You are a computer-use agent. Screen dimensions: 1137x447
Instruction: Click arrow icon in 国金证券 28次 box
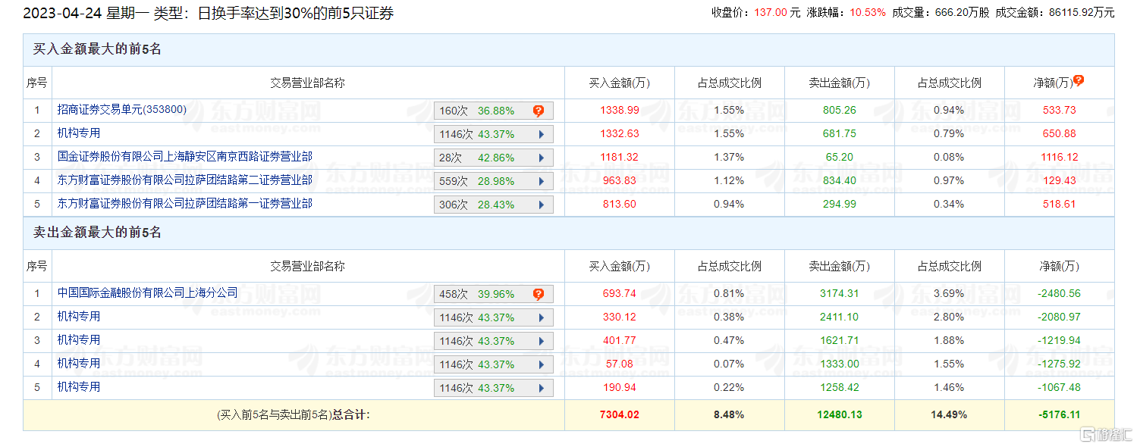pos(542,158)
